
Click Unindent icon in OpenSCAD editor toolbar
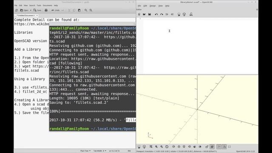coord(167,14)
